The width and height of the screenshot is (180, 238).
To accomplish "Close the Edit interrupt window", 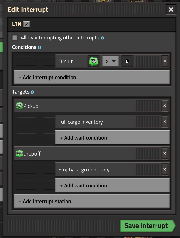I will pyautogui.click(x=171, y=10).
